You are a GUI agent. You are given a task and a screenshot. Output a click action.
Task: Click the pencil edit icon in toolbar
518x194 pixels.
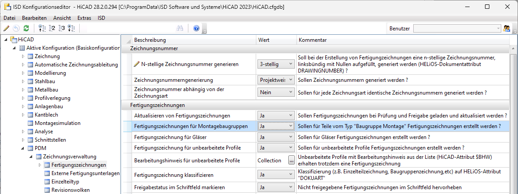[6, 28]
